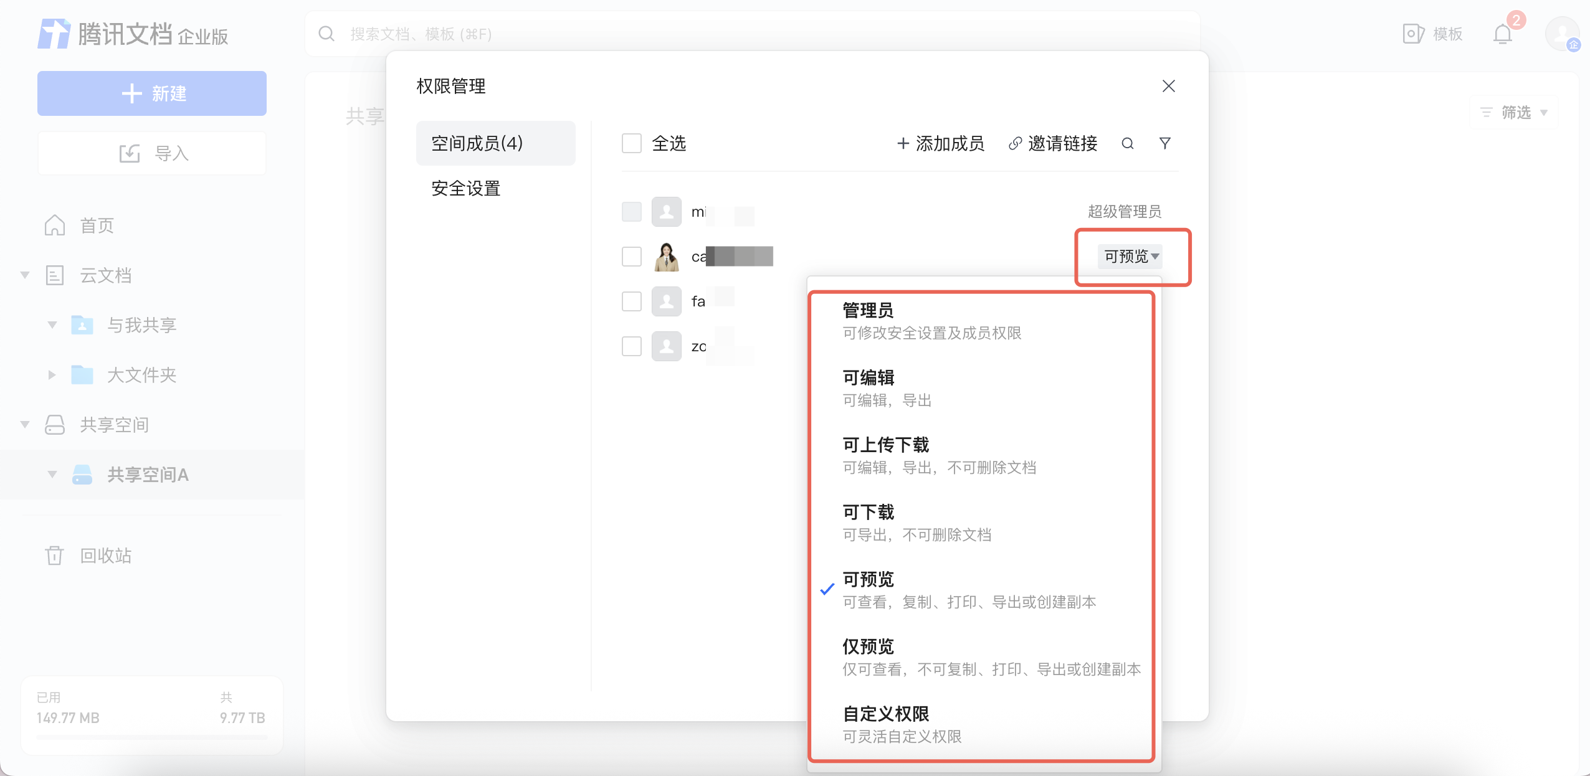1590x776 pixels.
Task: Click the member search magnifier icon
Action: (x=1127, y=144)
